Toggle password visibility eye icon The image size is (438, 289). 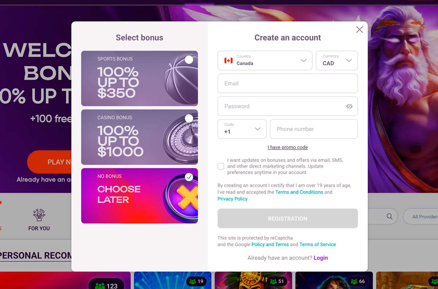[349, 106]
